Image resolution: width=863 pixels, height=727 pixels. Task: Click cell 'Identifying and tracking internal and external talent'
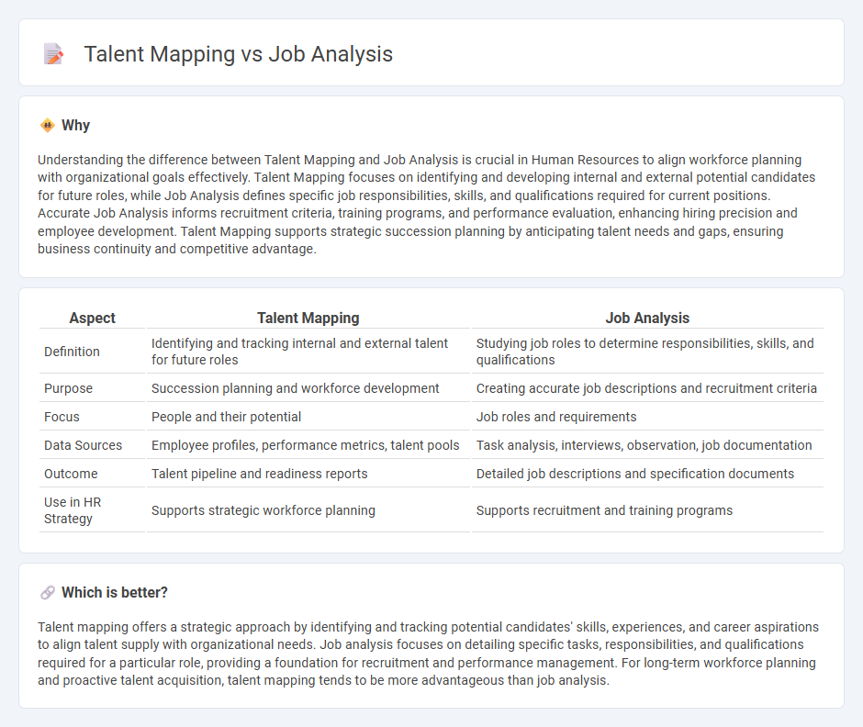(308, 352)
